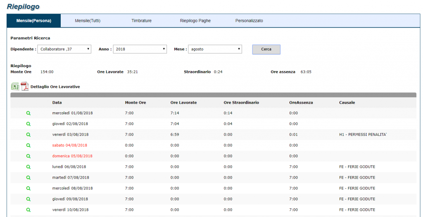This screenshot has height=217, width=423.
Task: Switch to the Timbrature tab
Action: [x=141, y=21]
